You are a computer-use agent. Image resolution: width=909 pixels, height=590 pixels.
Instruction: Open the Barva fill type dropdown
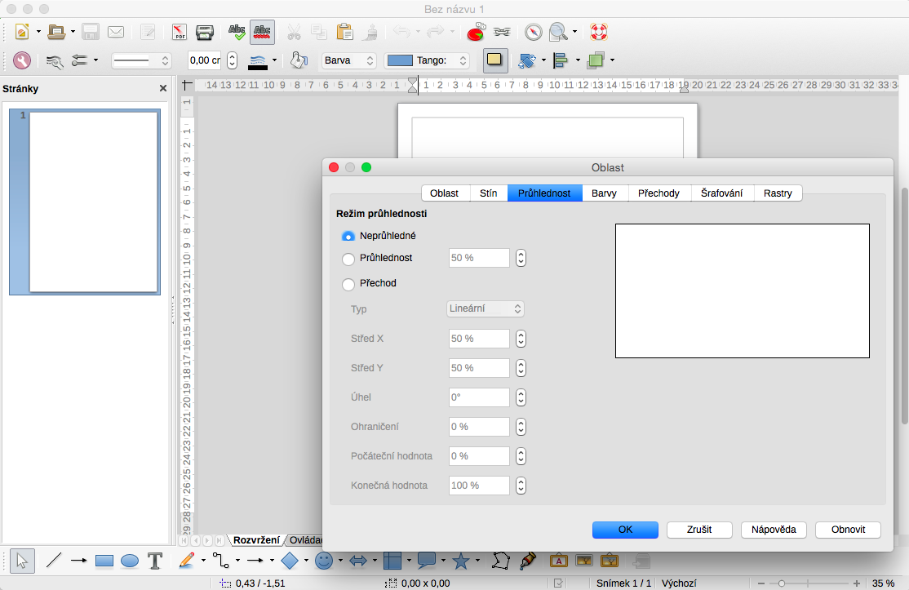pos(348,60)
